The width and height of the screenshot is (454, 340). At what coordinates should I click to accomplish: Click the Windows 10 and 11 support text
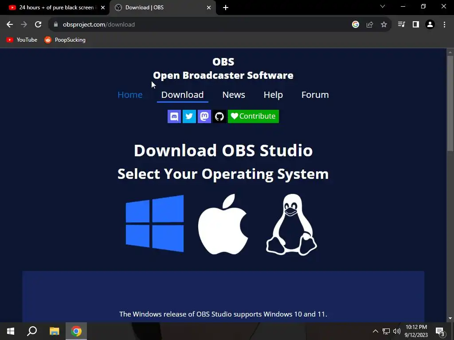(x=223, y=314)
